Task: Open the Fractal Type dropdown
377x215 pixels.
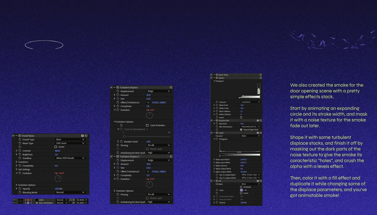Action: pos(70,139)
